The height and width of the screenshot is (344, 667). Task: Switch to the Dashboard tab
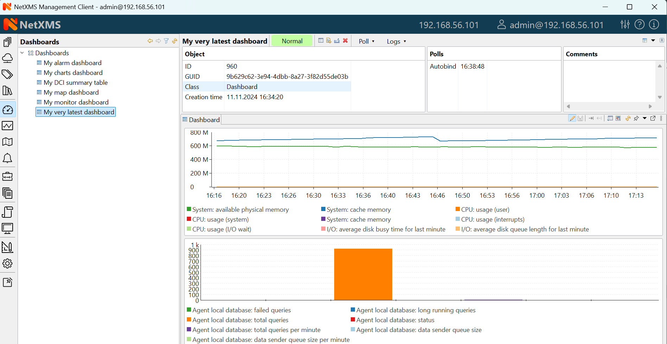[x=204, y=120]
